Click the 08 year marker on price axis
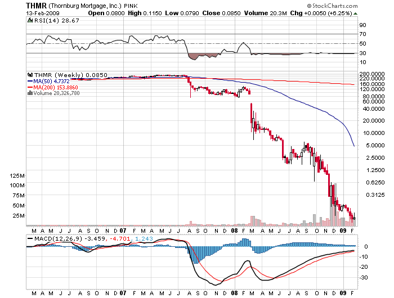This screenshot has width=394, height=298. (x=235, y=231)
